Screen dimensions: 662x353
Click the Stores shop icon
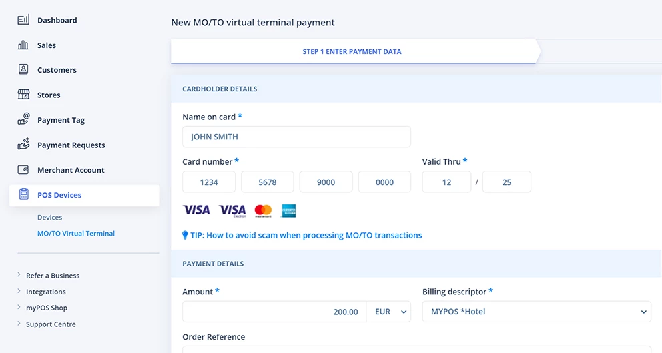click(x=23, y=95)
